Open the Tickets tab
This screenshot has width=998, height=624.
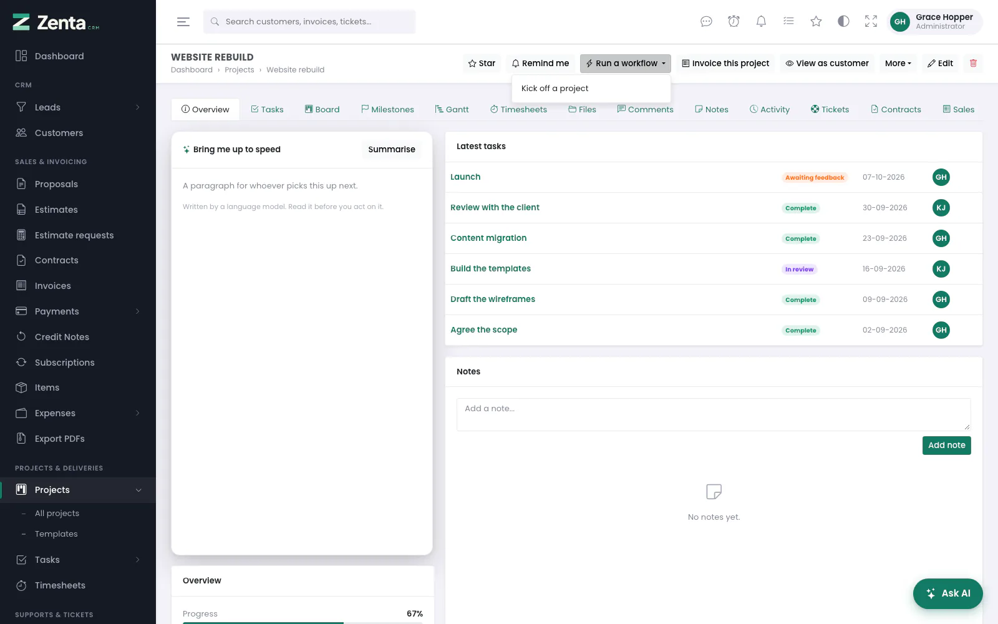point(830,109)
